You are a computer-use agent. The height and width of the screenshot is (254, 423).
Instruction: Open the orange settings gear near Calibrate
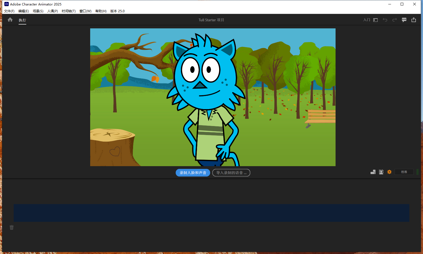[389, 172]
